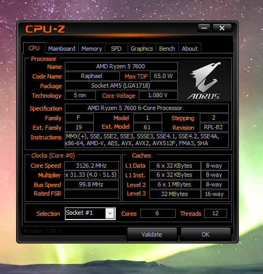Click the Core Speed value 3126.2 MHz
Image resolution: width=263 pixels, height=274 pixels.
(x=92, y=166)
